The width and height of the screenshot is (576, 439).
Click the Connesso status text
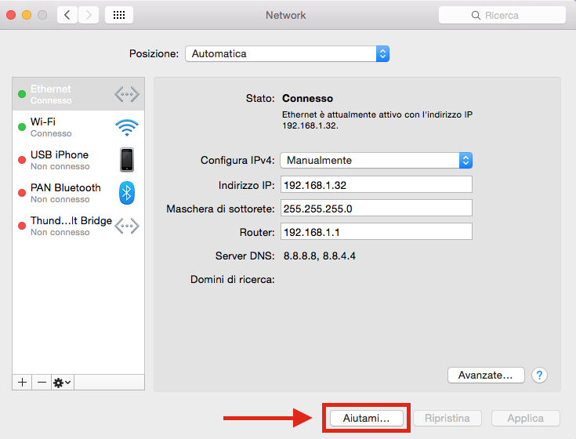point(307,99)
